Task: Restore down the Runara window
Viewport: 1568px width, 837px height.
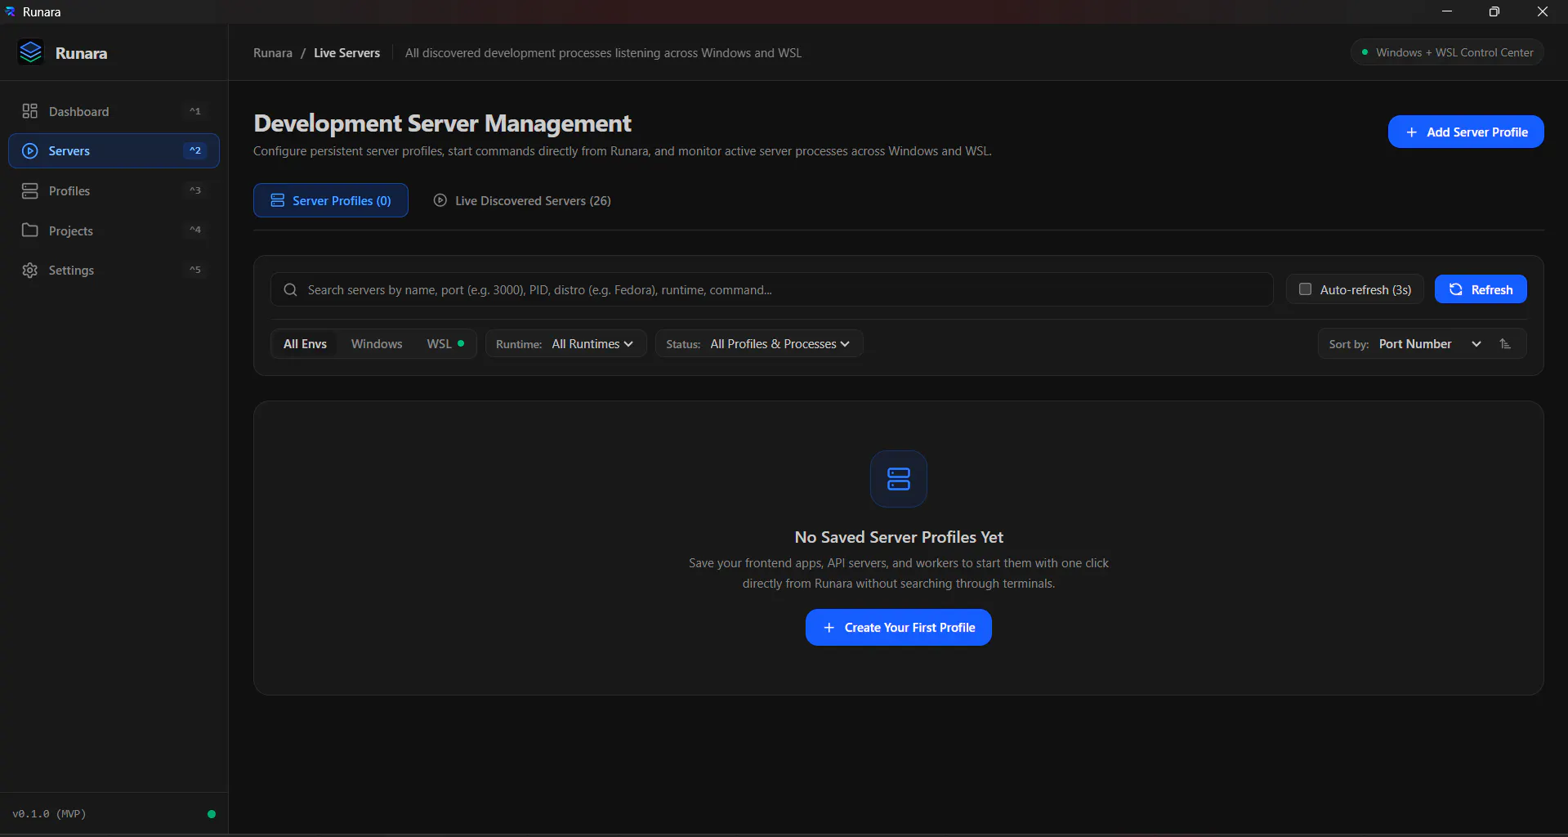Action: coord(1494,11)
